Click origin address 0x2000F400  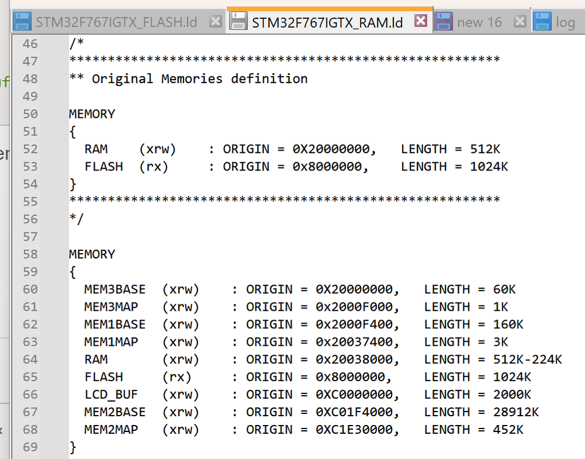tap(355, 324)
